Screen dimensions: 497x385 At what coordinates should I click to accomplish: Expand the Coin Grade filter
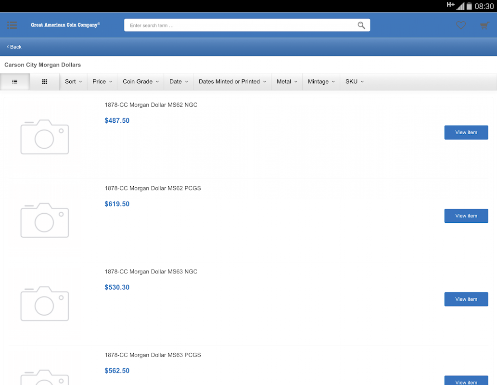(x=141, y=81)
